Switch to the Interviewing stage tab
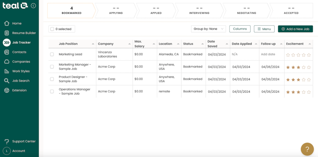This screenshot has height=157, width=318. click(199, 11)
